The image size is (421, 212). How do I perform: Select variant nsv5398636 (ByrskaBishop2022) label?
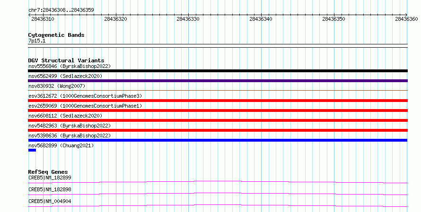click(x=69, y=136)
